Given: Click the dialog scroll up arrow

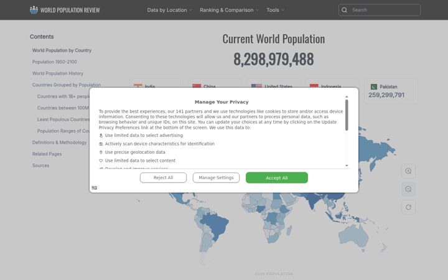Looking at the screenshot, I should point(347,97).
